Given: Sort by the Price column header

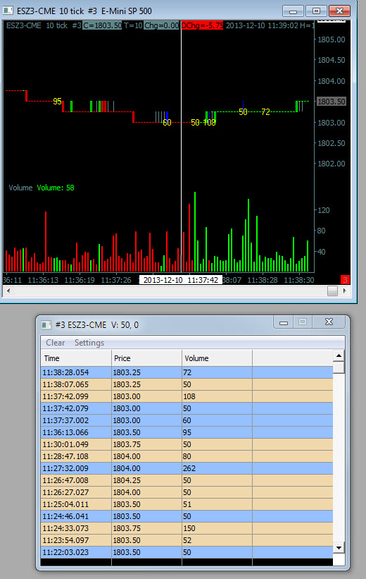Looking at the screenshot, I should pos(146,358).
